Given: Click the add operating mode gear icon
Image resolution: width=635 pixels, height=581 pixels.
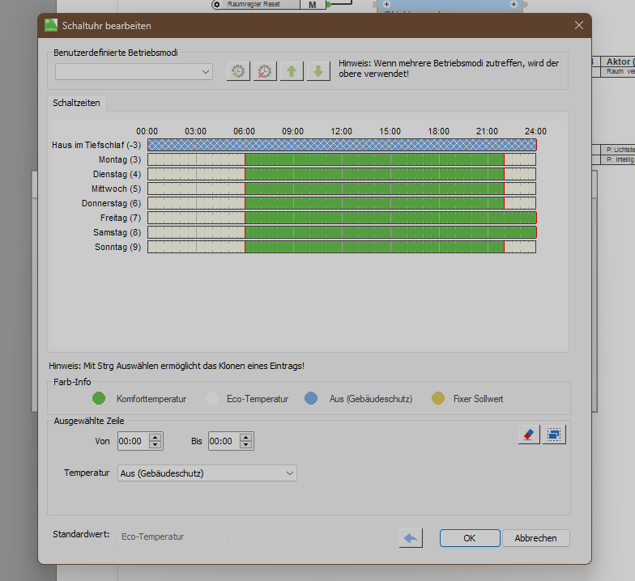Looking at the screenshot, I should tap(238, 71).
